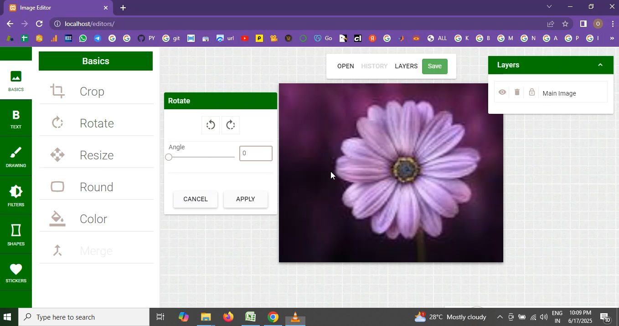Open the Drawing tools sidebar section
619x326 pixels.
pos(16,157)
